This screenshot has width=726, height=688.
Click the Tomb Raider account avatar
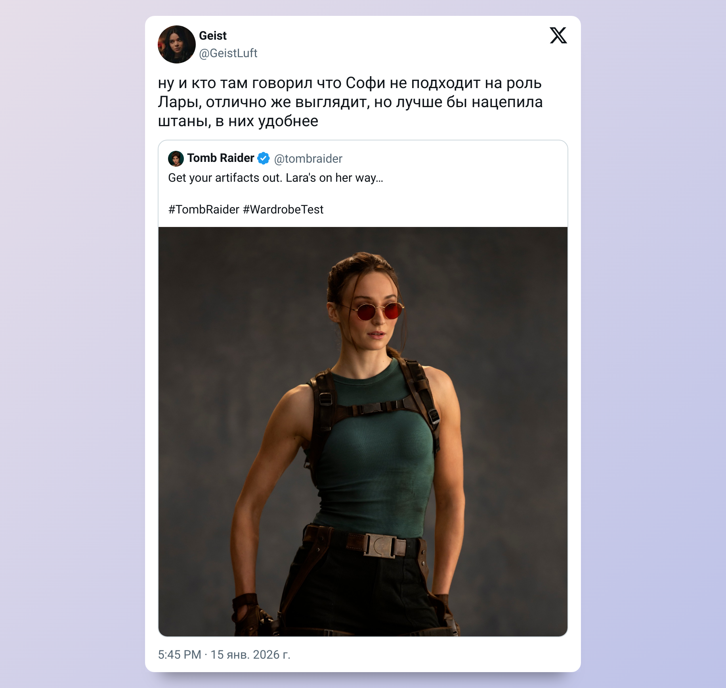pyautogui.click(x=176, y=158)
